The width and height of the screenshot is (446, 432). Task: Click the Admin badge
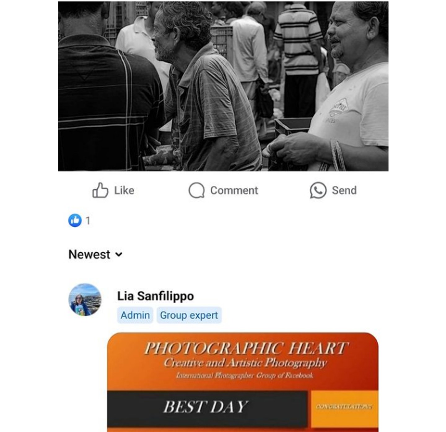pyautogui.click(x=135, y=315)
